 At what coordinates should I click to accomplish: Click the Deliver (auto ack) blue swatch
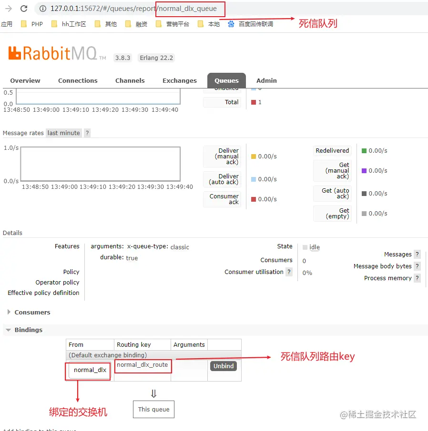pyautogui.click(x=254, y=179)
